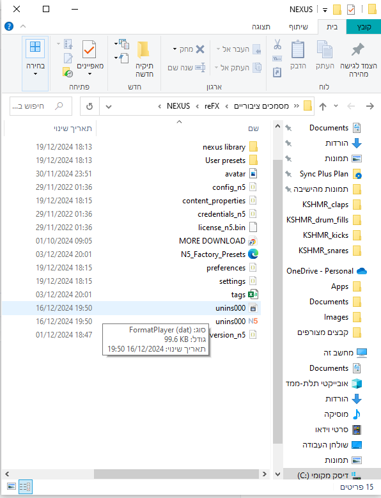Click the horizontal scrollbar thumb in file list
This screenshot has width=381, height=498.
[x=176, y=474]
